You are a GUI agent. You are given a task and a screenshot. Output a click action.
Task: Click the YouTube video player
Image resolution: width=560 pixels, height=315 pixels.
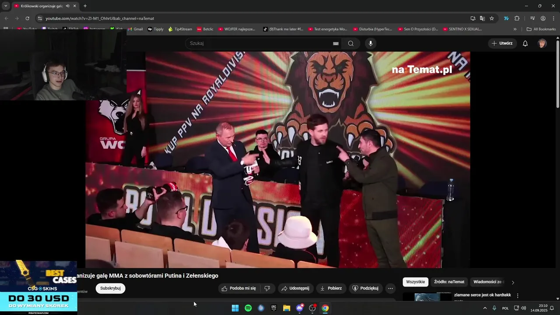coord(278,160)
